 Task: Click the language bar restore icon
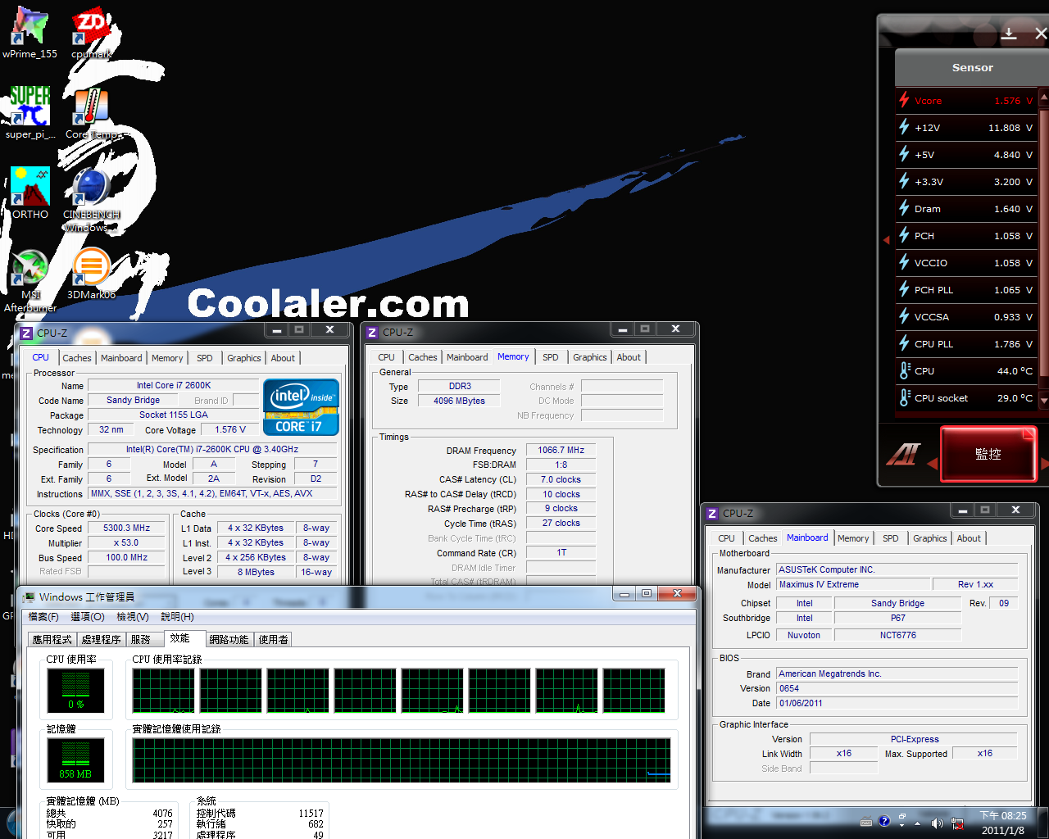902,817
